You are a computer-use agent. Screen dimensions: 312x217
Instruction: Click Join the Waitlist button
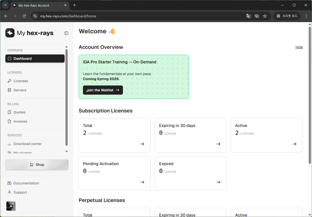(103, 90)
